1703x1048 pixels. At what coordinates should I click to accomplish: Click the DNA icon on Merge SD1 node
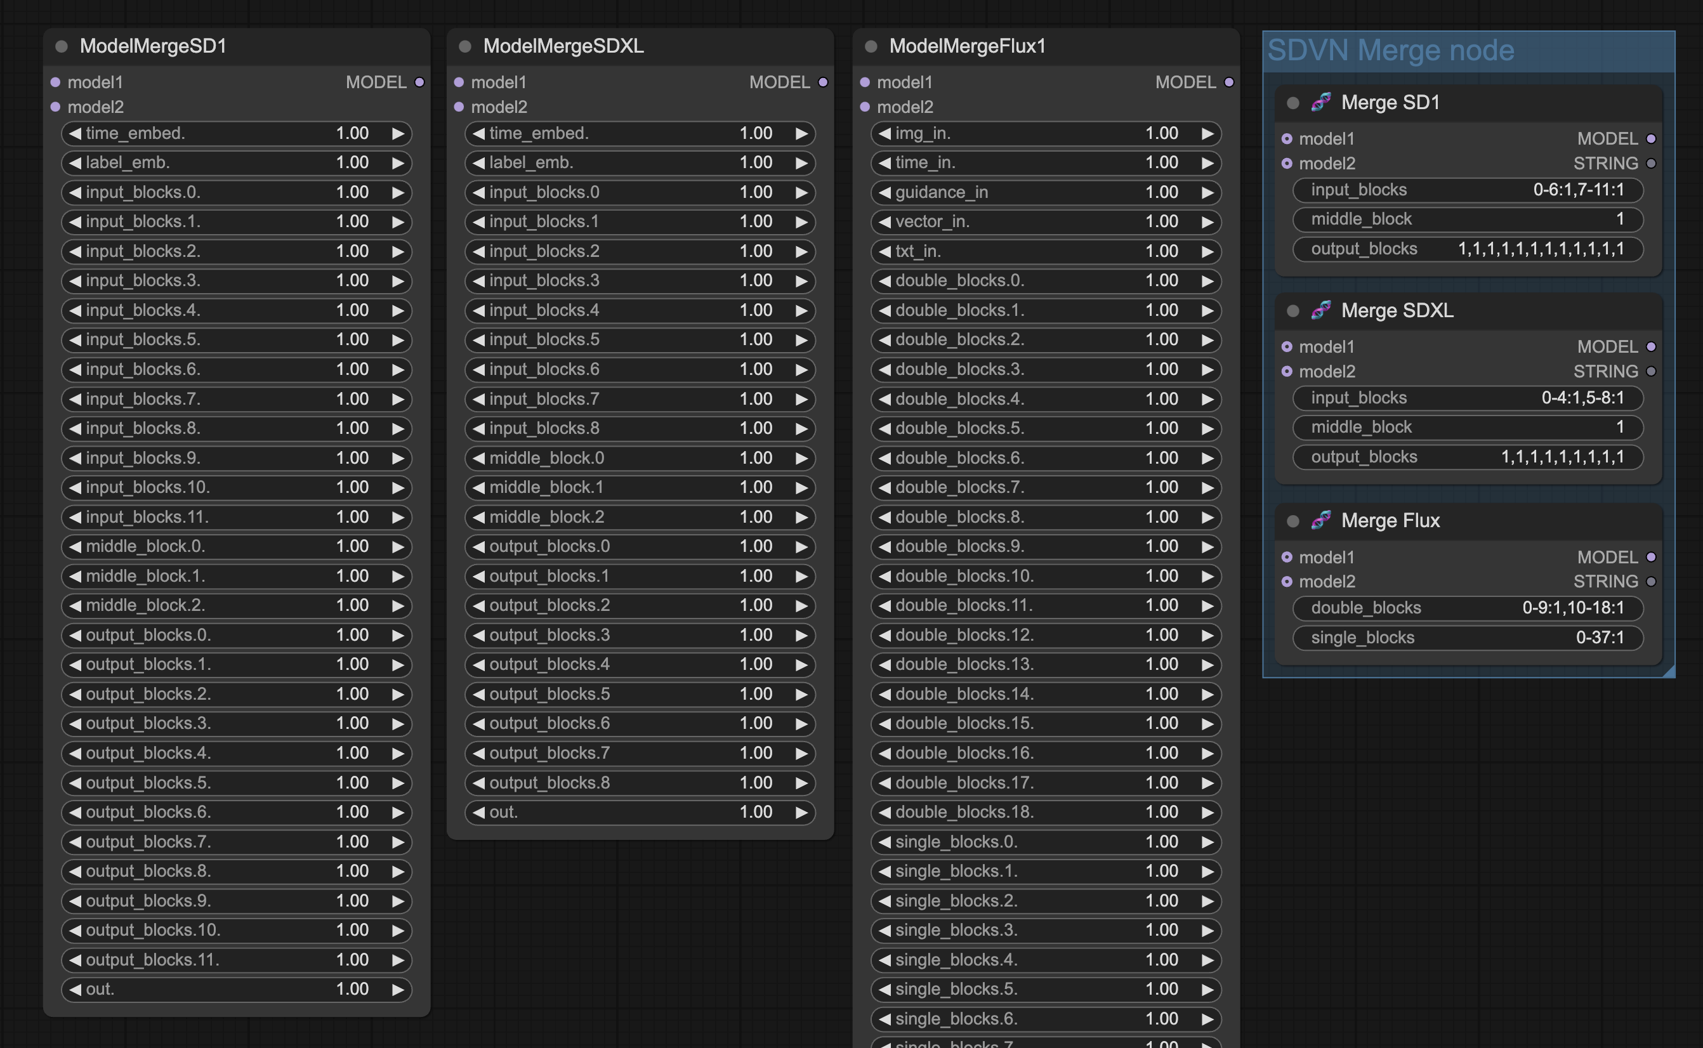point(1320,103)
